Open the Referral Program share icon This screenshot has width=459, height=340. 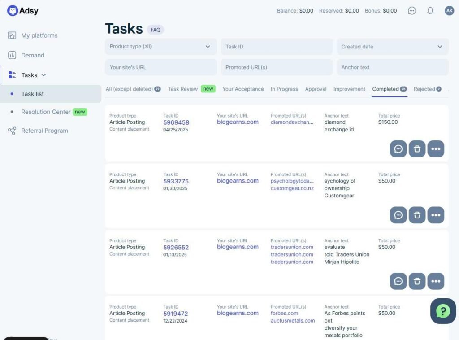(12, 131)
